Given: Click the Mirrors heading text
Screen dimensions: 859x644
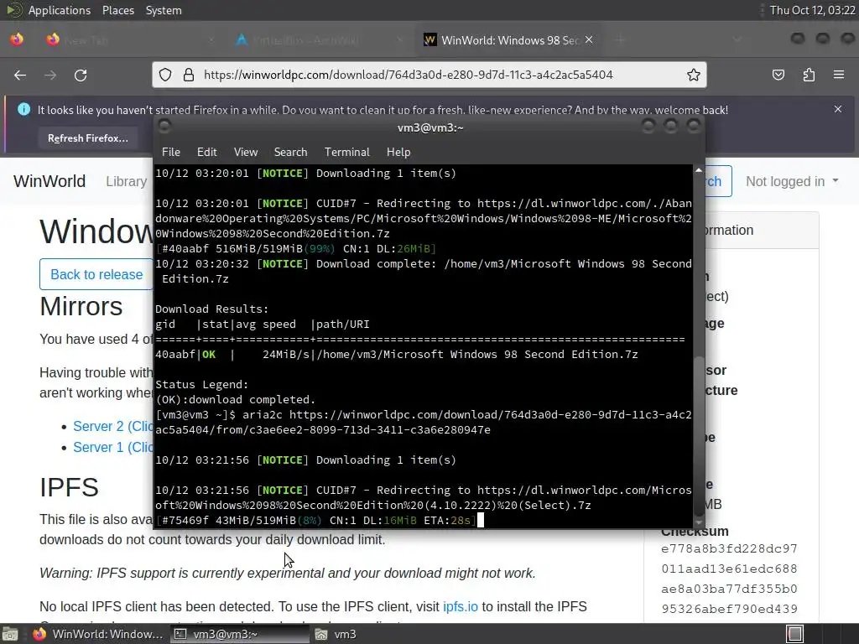Looking at the screenshot, I should pyautogui.click(x=81, y=306).
